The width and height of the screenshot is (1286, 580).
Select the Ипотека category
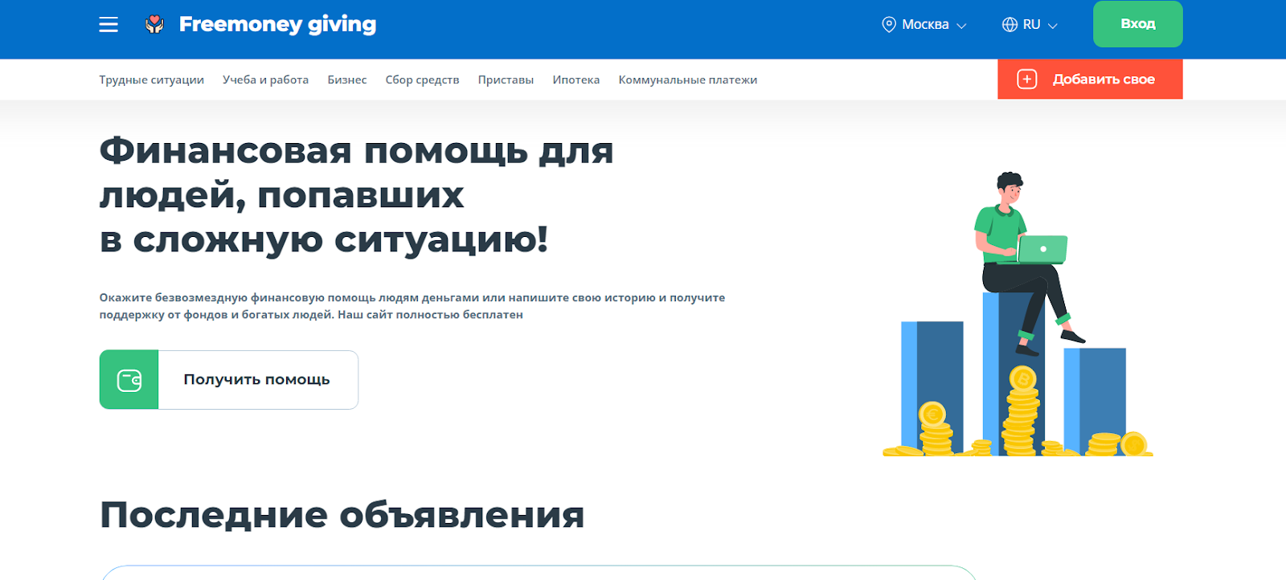pos(576,80)
